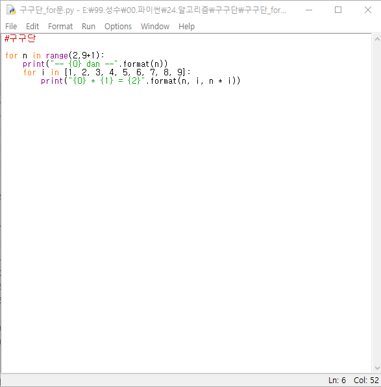
Task: Maximize the IDLE editor window
Action: pos(338,10)
